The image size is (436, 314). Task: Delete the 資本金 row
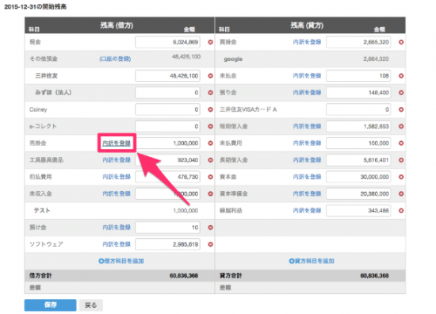pos(401,177)
